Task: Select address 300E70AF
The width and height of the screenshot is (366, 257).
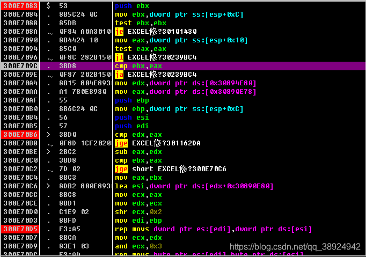Action: click(x=20, y=100)
